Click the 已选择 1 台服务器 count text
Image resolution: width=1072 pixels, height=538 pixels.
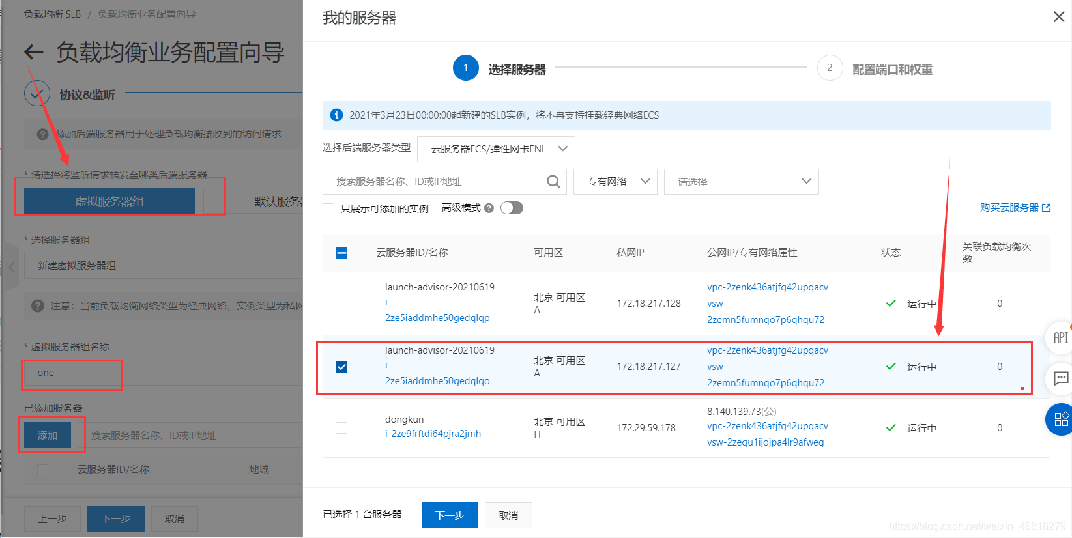(362, 515)
